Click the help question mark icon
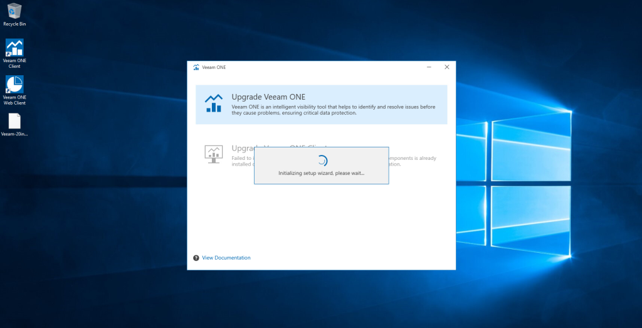642x328 pixels. [196, 258]
